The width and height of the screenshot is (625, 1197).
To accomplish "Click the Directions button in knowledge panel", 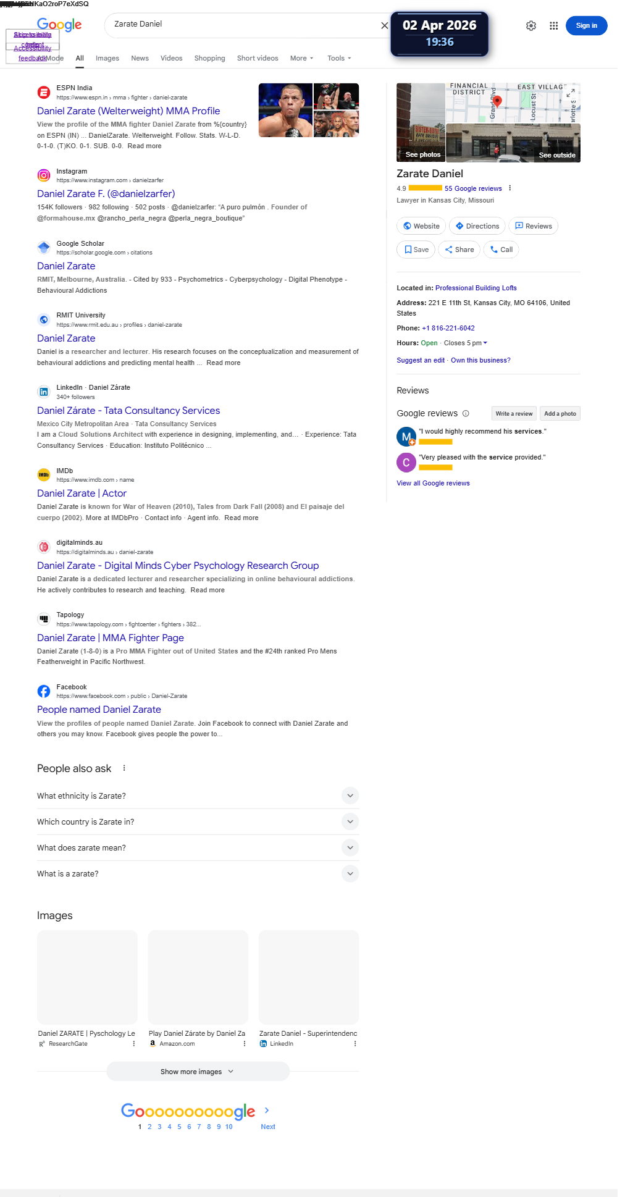I will [477, 226].
